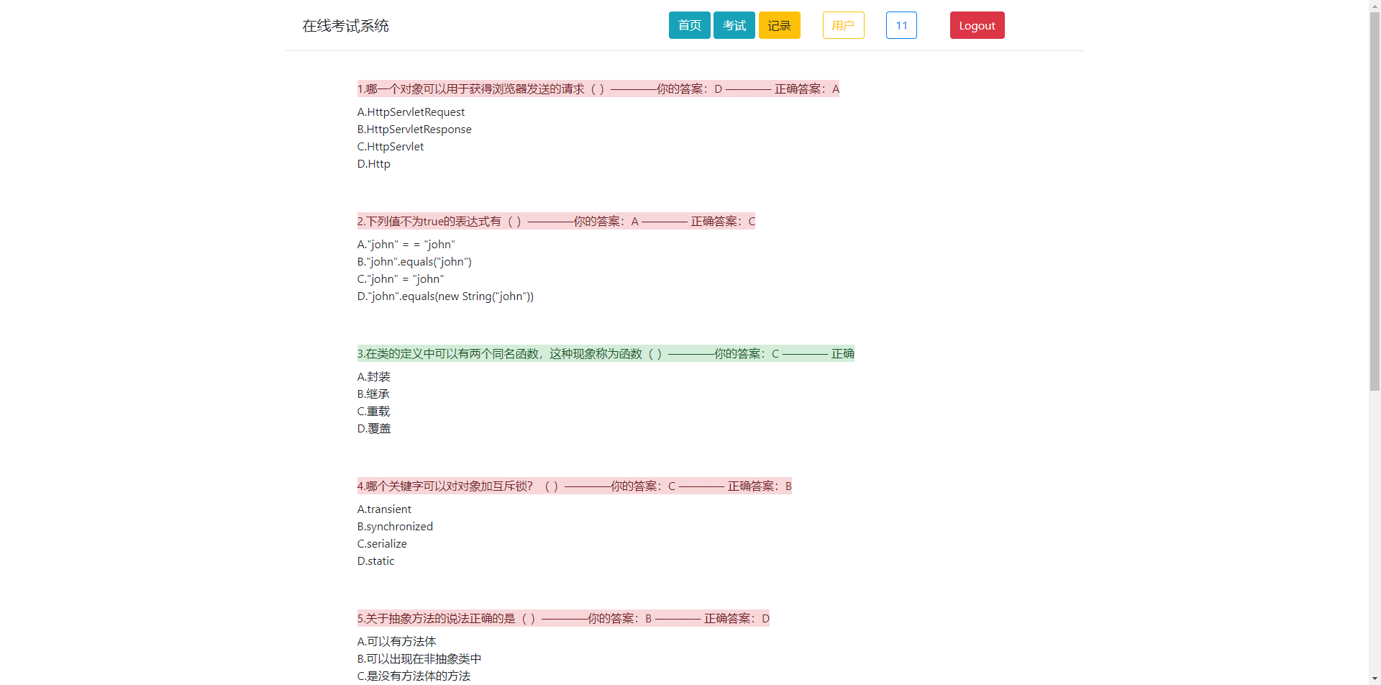
Task: Select option D."john".equals(new String("john"))
Action: coord(445,296)
